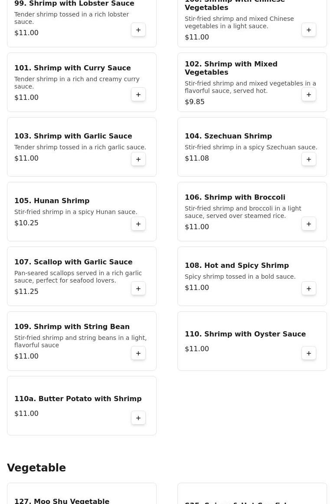Screen dimensions: 334x504
Task: Add Shrimp with Lobster Sauce to order
Action: point(138,30)
